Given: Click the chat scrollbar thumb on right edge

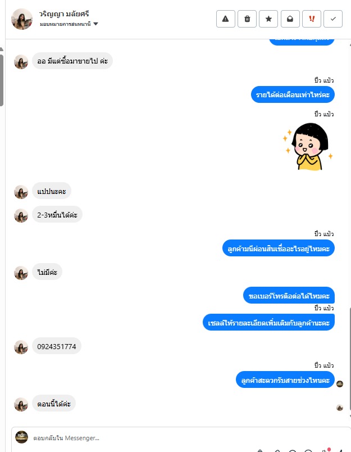Looking at the screenshot, I should tap(350, 359).
